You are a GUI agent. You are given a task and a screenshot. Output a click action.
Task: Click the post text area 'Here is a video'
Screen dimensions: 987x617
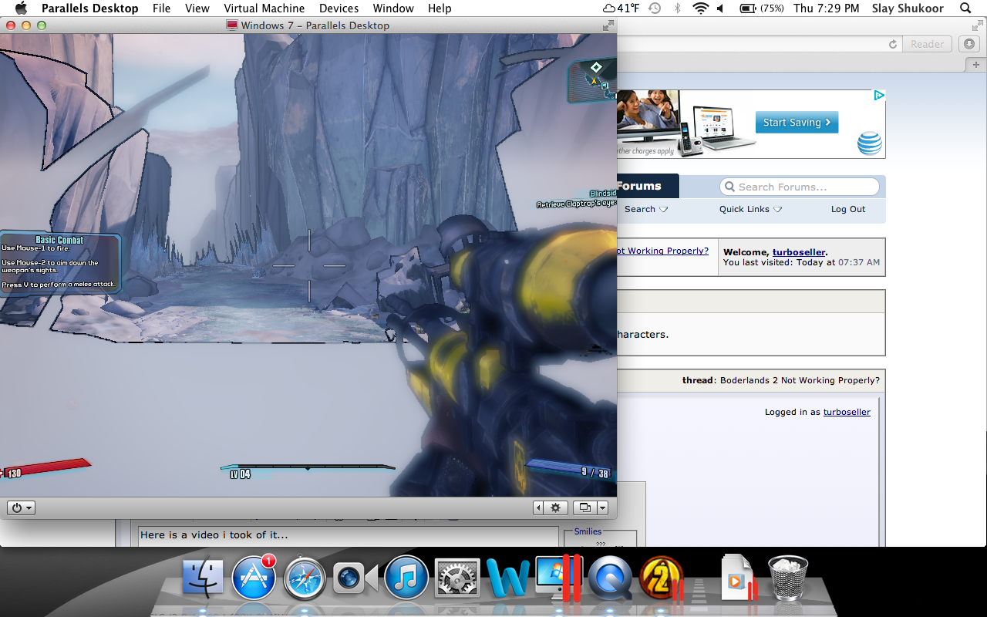347,537
